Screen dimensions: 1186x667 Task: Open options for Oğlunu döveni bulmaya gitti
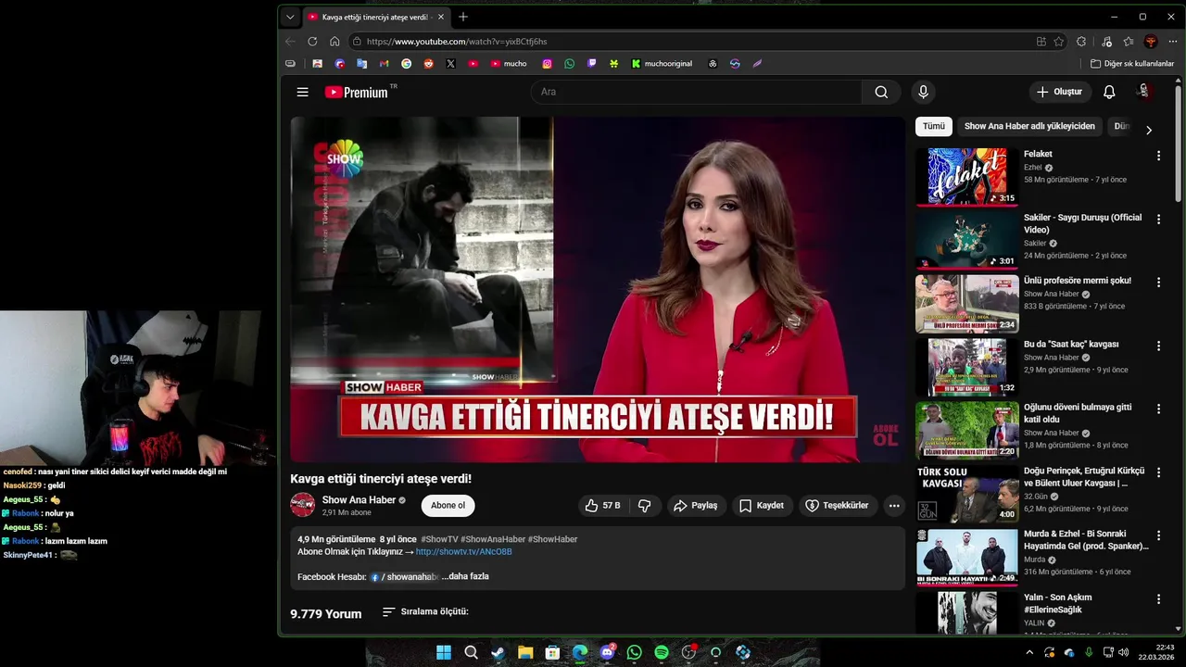[1157, 409]
